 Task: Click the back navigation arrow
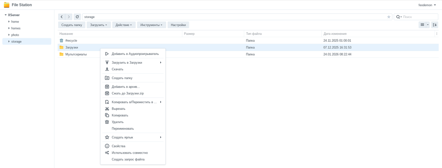62,17
